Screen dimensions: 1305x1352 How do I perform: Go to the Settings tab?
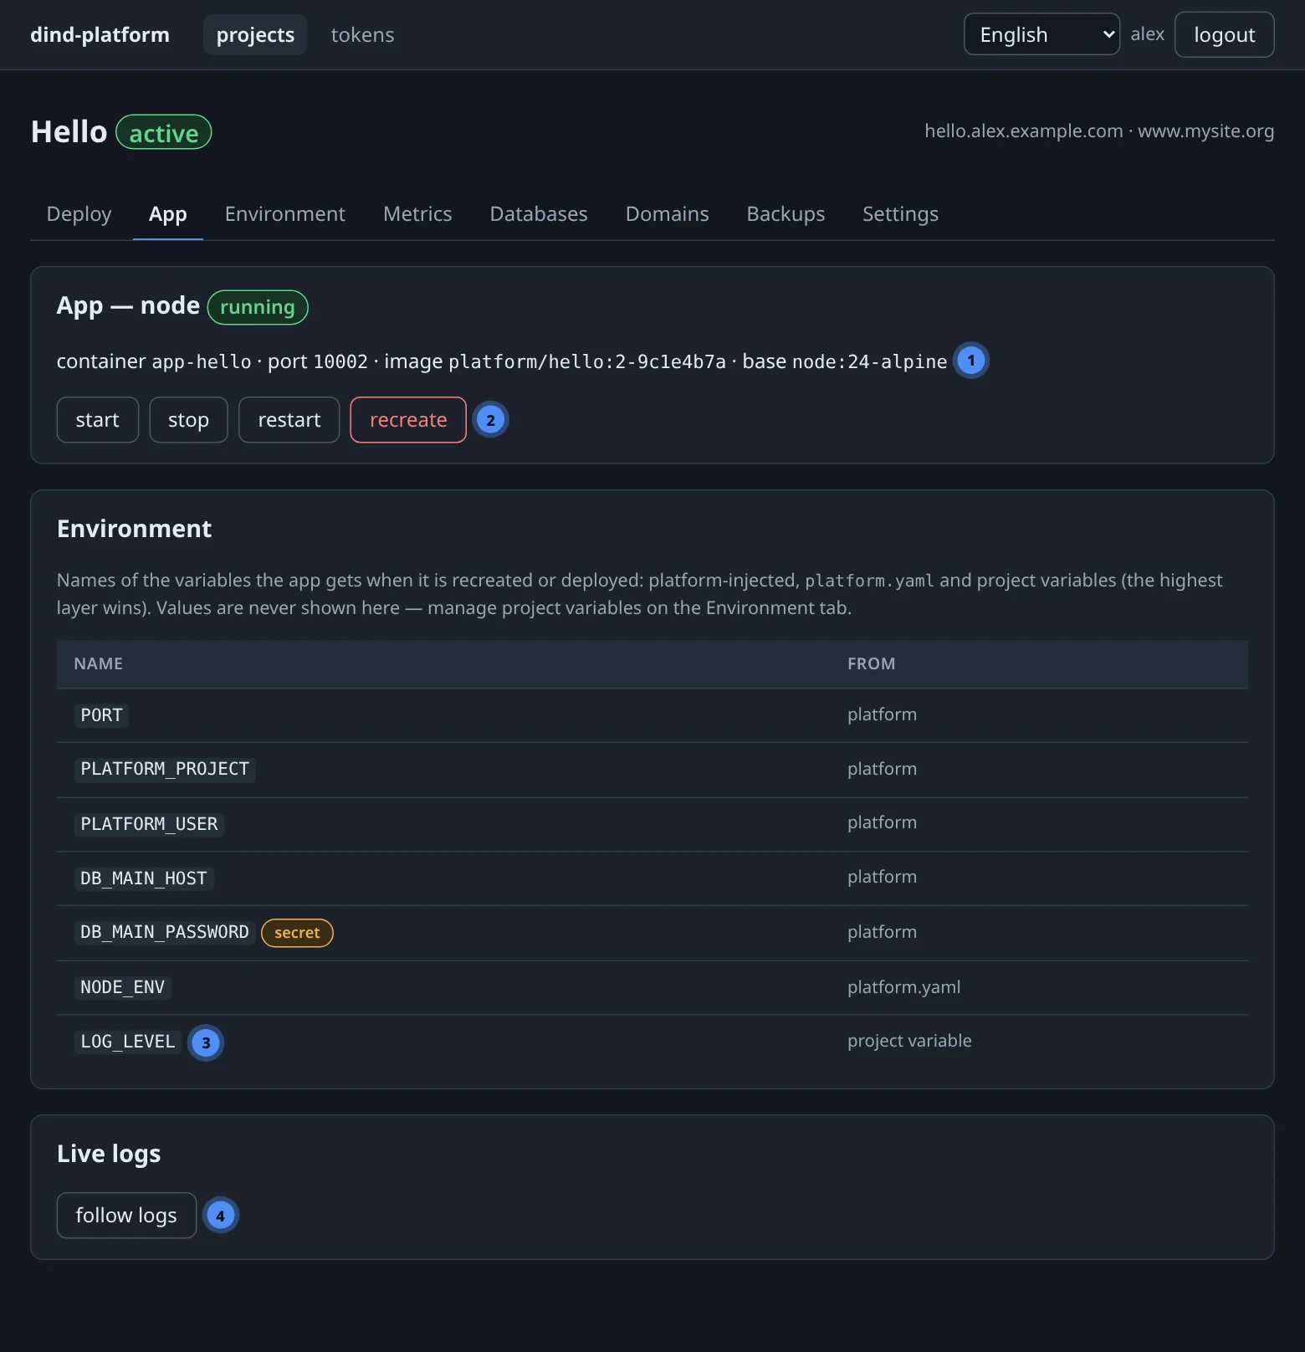tap(900, 214)
